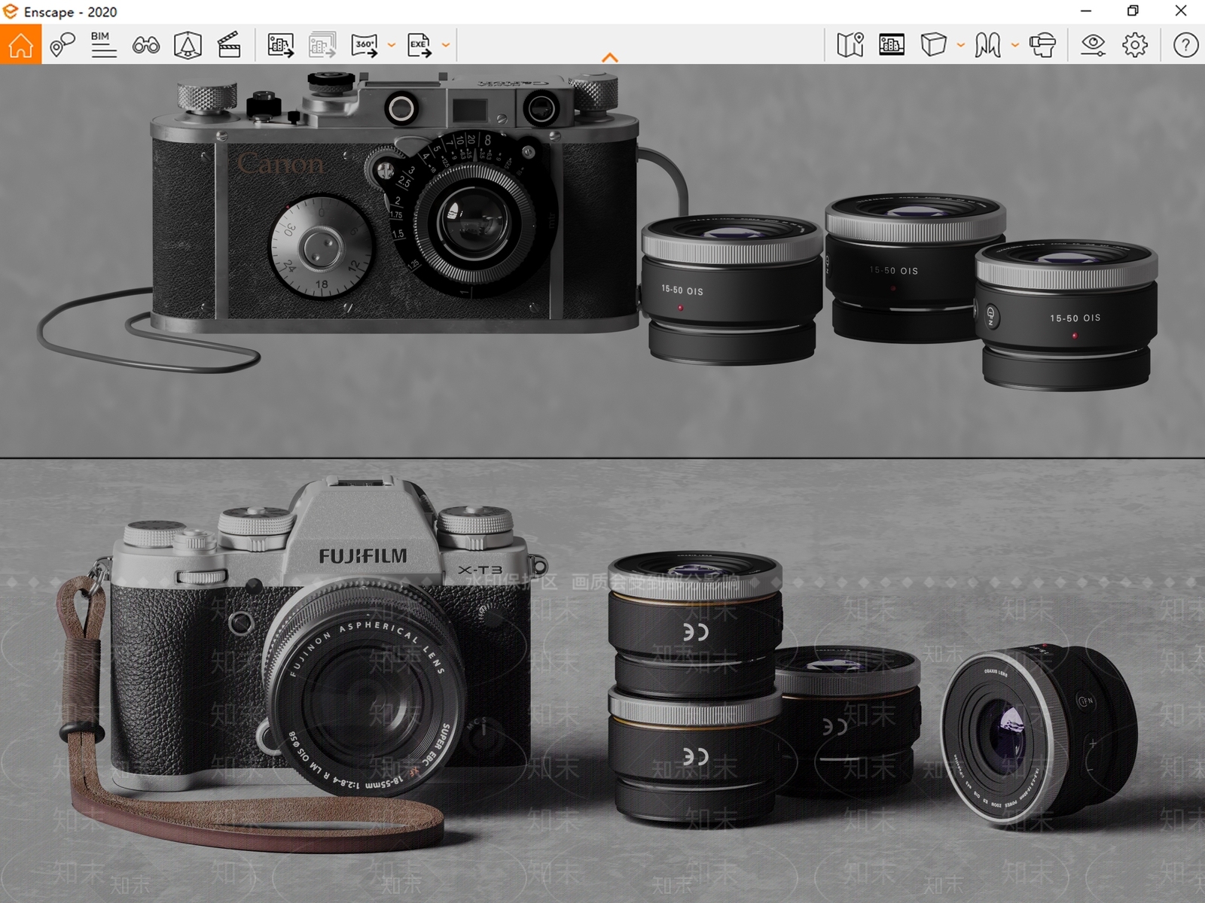Open Visual Settings (eye with slider icon)

click(x=1093, y=44)
